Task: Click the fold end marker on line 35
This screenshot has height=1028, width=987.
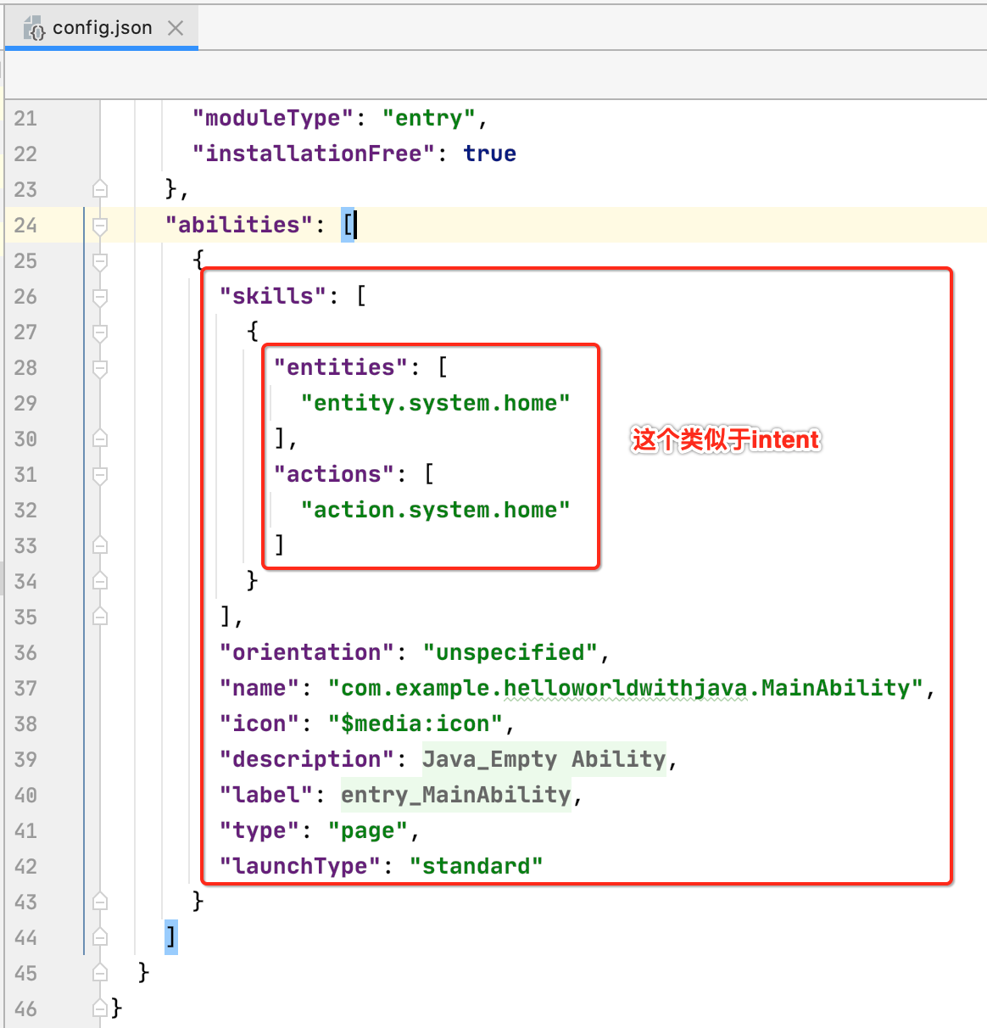Action: [100, 617]
